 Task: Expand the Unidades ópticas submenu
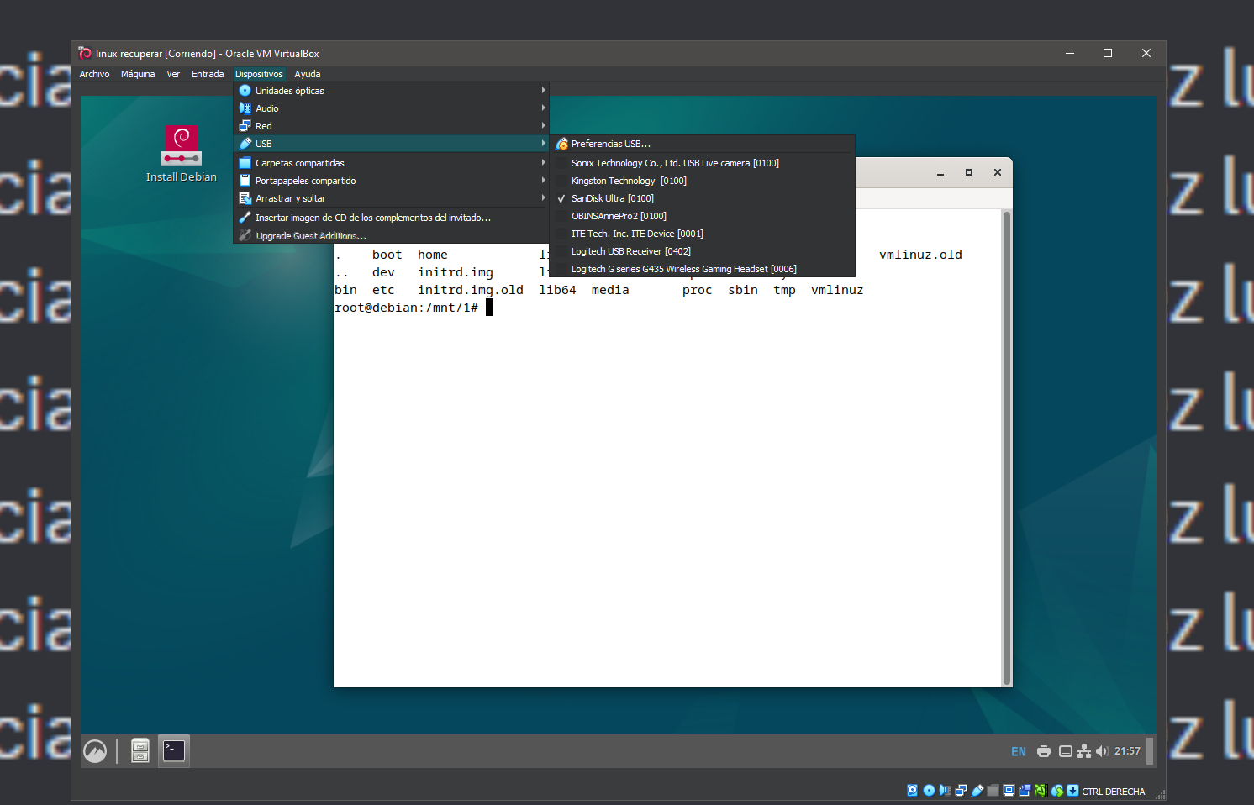(290, 90)
